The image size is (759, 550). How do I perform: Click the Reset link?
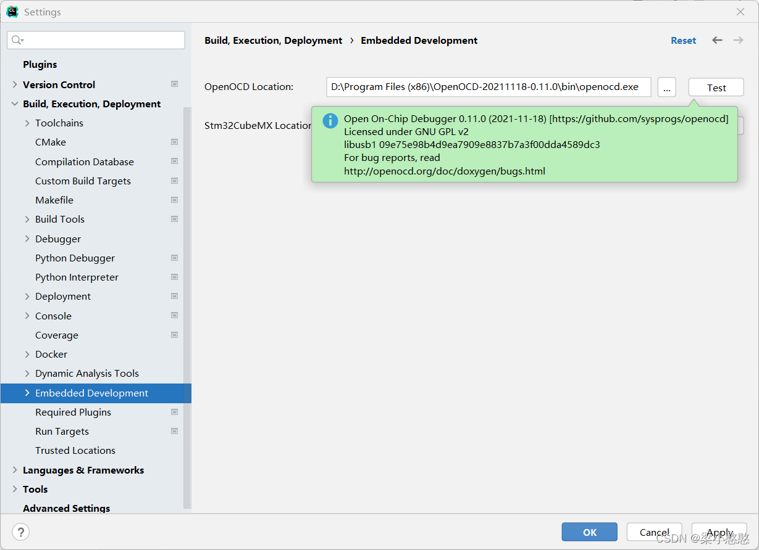coord(683,41)
